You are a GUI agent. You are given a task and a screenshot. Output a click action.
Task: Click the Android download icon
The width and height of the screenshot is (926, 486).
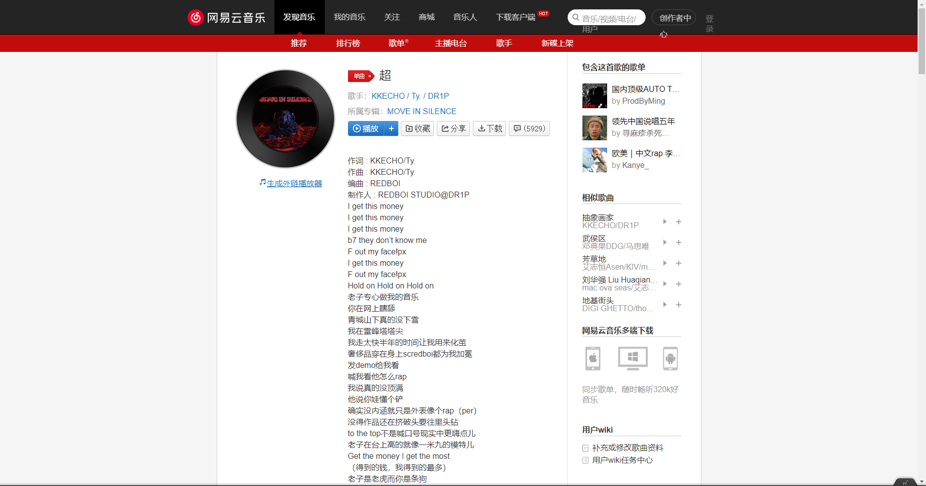coord(670,359)
